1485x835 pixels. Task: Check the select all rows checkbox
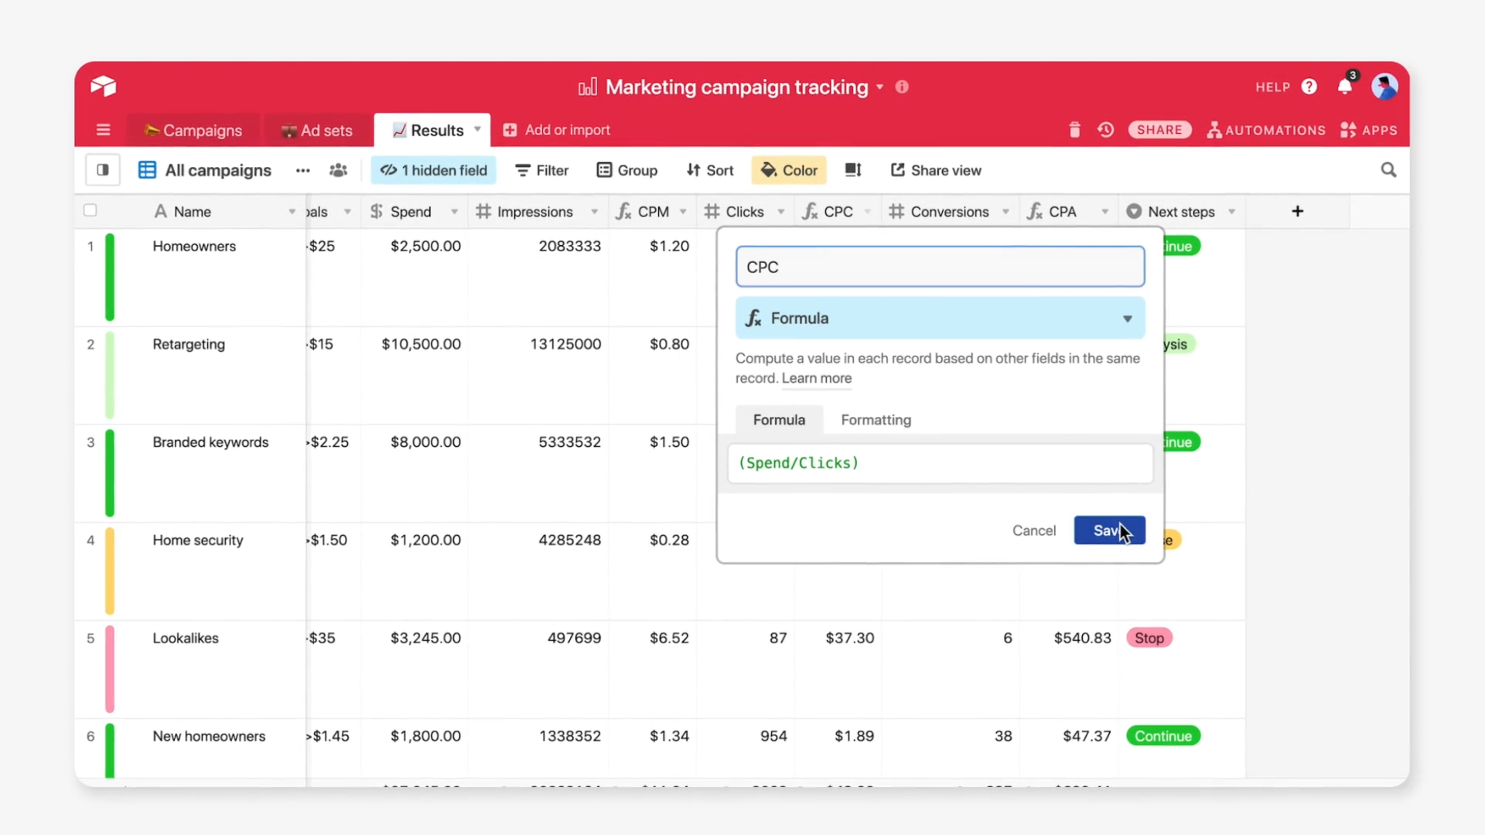point(90,210)
